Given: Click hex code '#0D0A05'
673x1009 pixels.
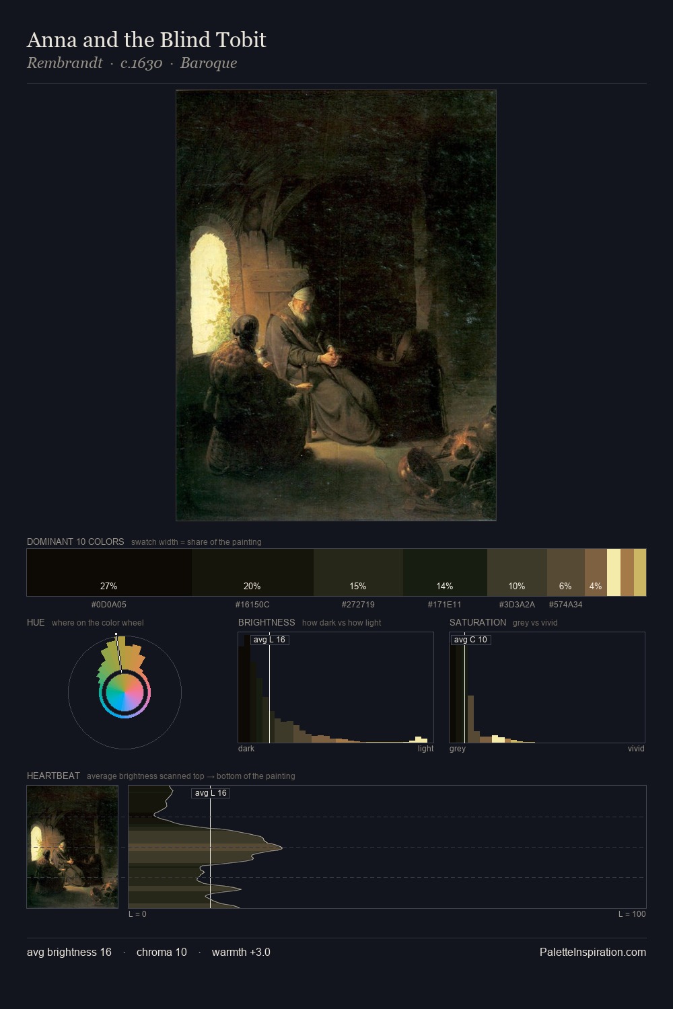Looking at the screenshot, I should pos(109,605).
